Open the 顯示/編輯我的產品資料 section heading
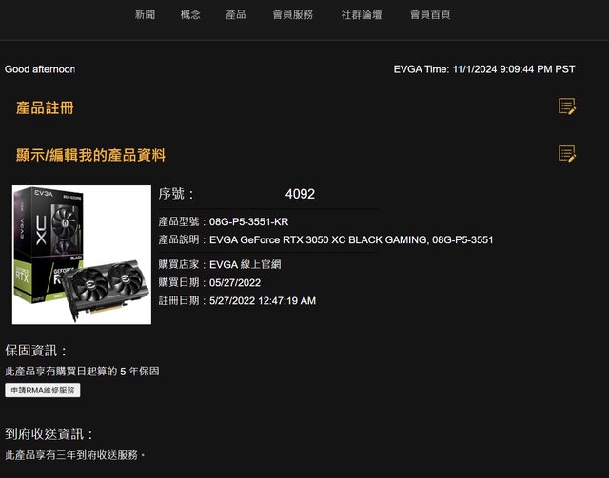This screenshot has width=609, height=478. 91,155
